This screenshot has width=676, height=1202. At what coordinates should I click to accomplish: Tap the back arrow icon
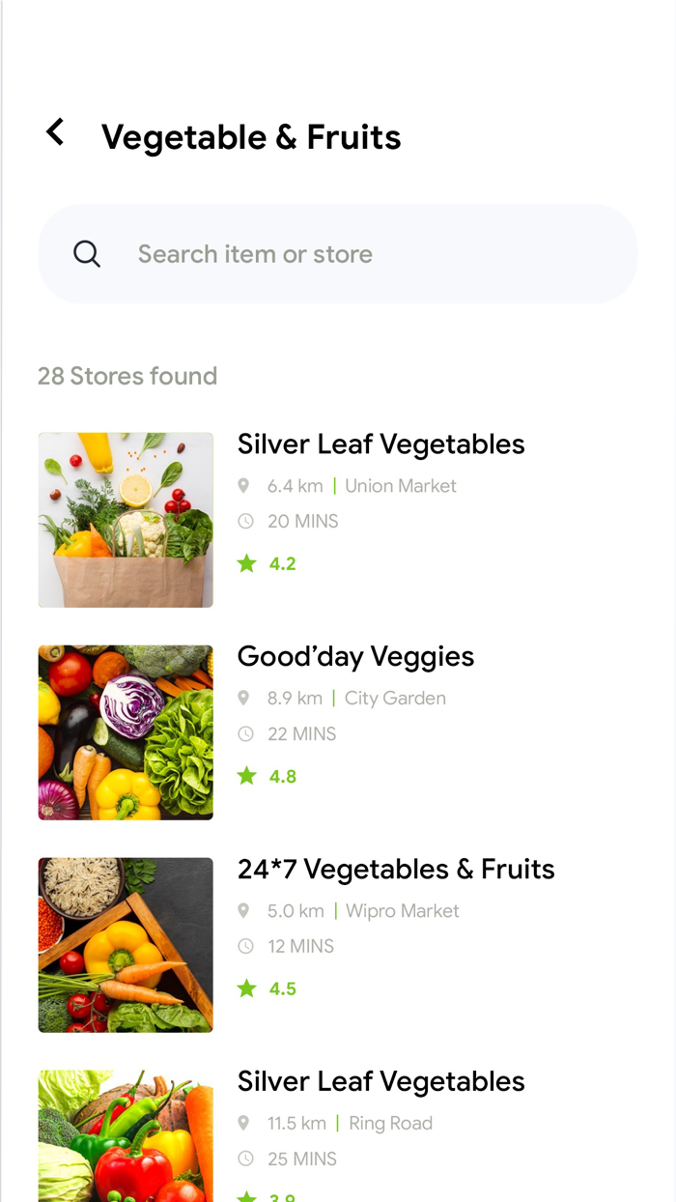point(55,132)
